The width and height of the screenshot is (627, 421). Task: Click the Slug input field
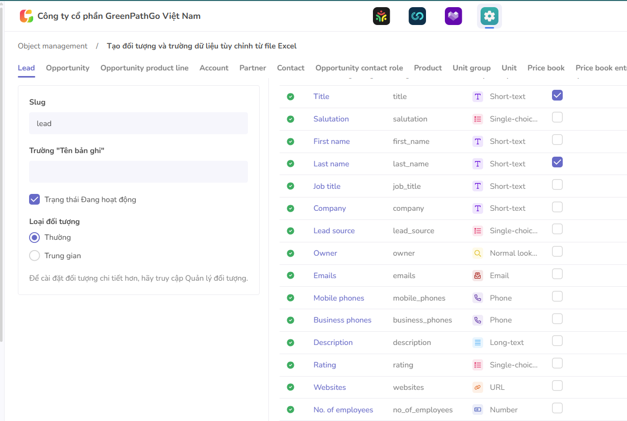pyautogui.click(x=138, y=123)
